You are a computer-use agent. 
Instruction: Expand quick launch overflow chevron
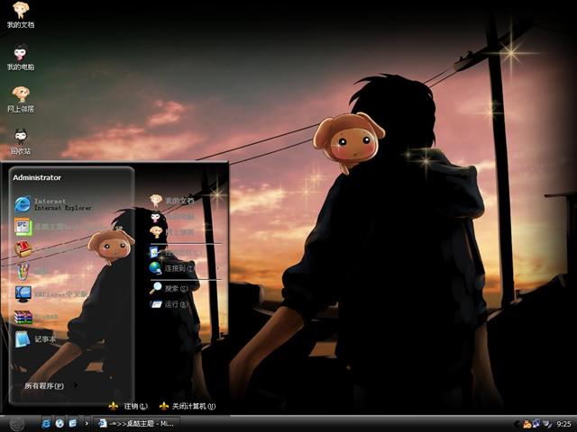87,424
